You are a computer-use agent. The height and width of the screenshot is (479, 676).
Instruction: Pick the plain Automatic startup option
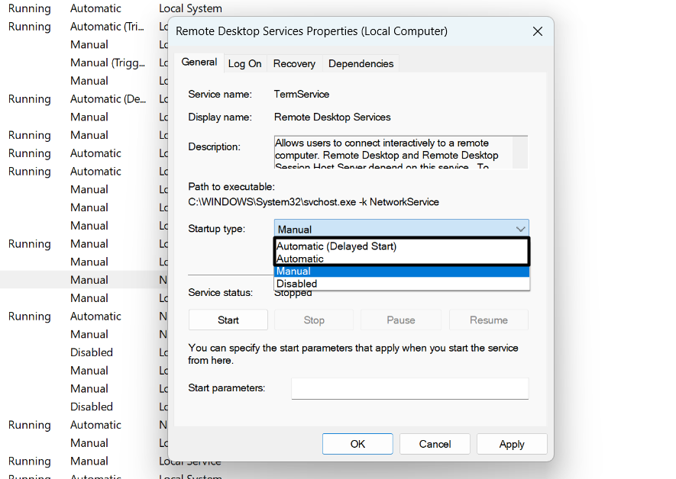point(300,259)
